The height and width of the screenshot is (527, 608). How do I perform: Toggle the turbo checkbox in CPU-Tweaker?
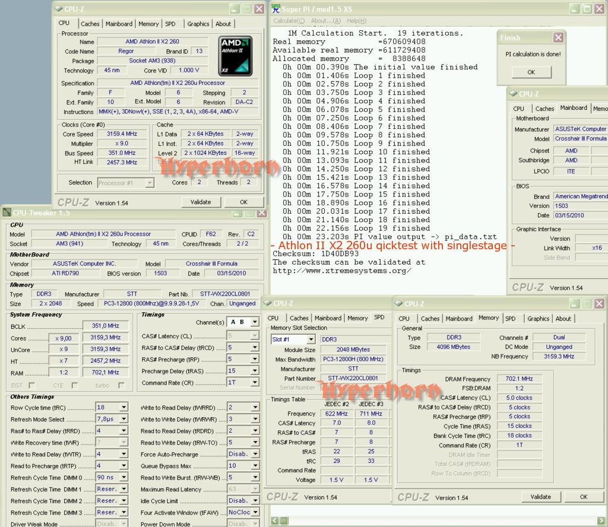coord(121,385)
